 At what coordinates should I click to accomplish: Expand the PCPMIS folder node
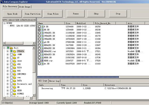[8, 94]
